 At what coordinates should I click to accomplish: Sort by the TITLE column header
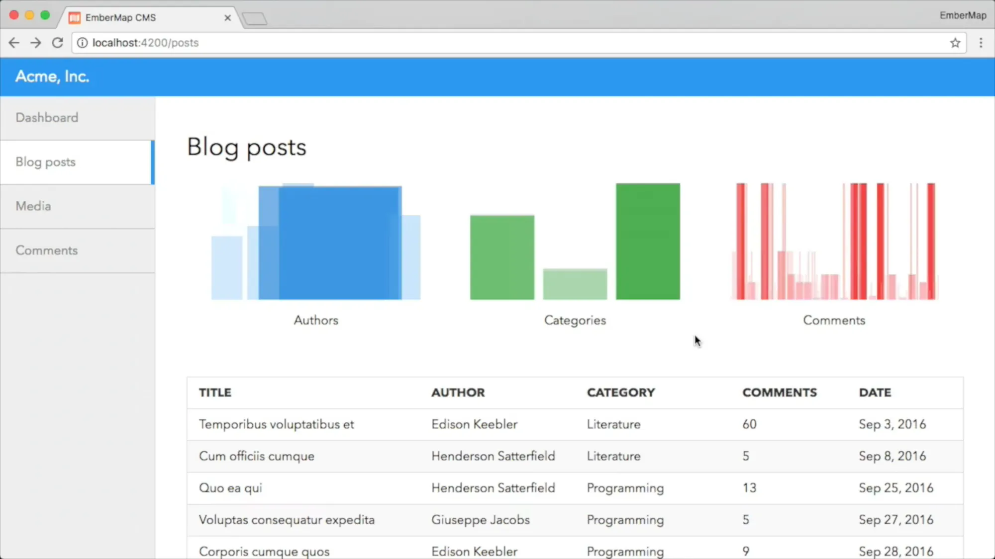215,393
